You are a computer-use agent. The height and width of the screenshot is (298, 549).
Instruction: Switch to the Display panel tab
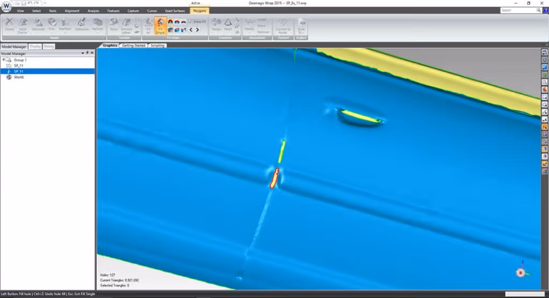35,46
